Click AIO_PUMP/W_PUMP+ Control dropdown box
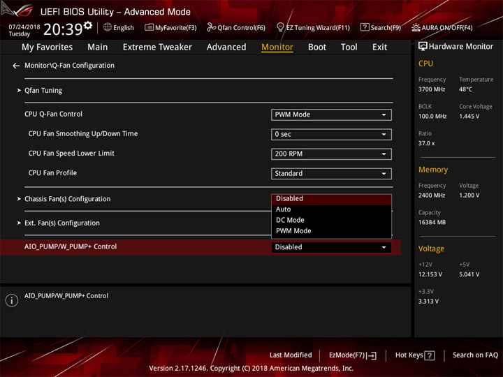 click(331, 247)
